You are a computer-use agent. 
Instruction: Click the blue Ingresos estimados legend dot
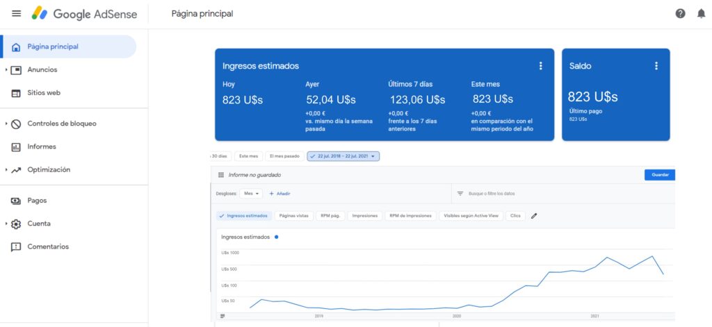click(276, 237)
